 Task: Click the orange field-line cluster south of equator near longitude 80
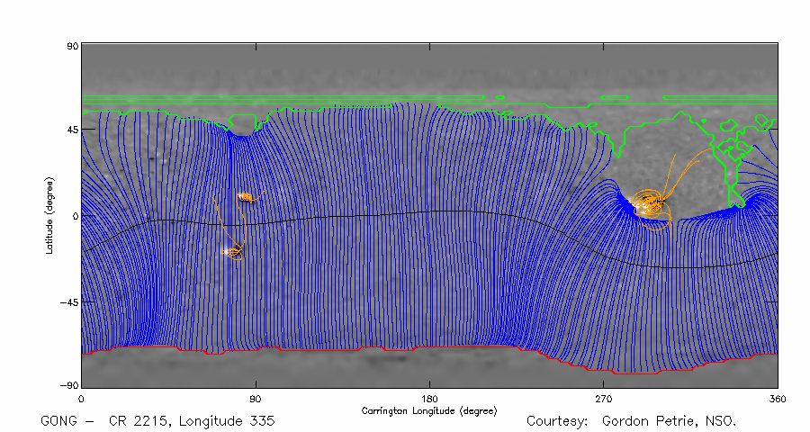coord(232,252)
